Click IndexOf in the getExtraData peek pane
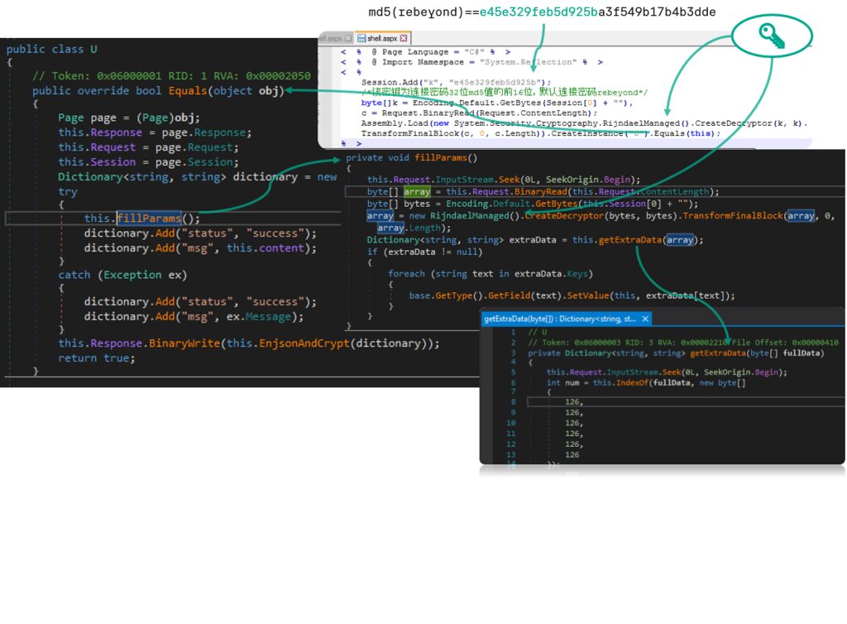The width and height of the screenshot is (847, 624). 632,382
